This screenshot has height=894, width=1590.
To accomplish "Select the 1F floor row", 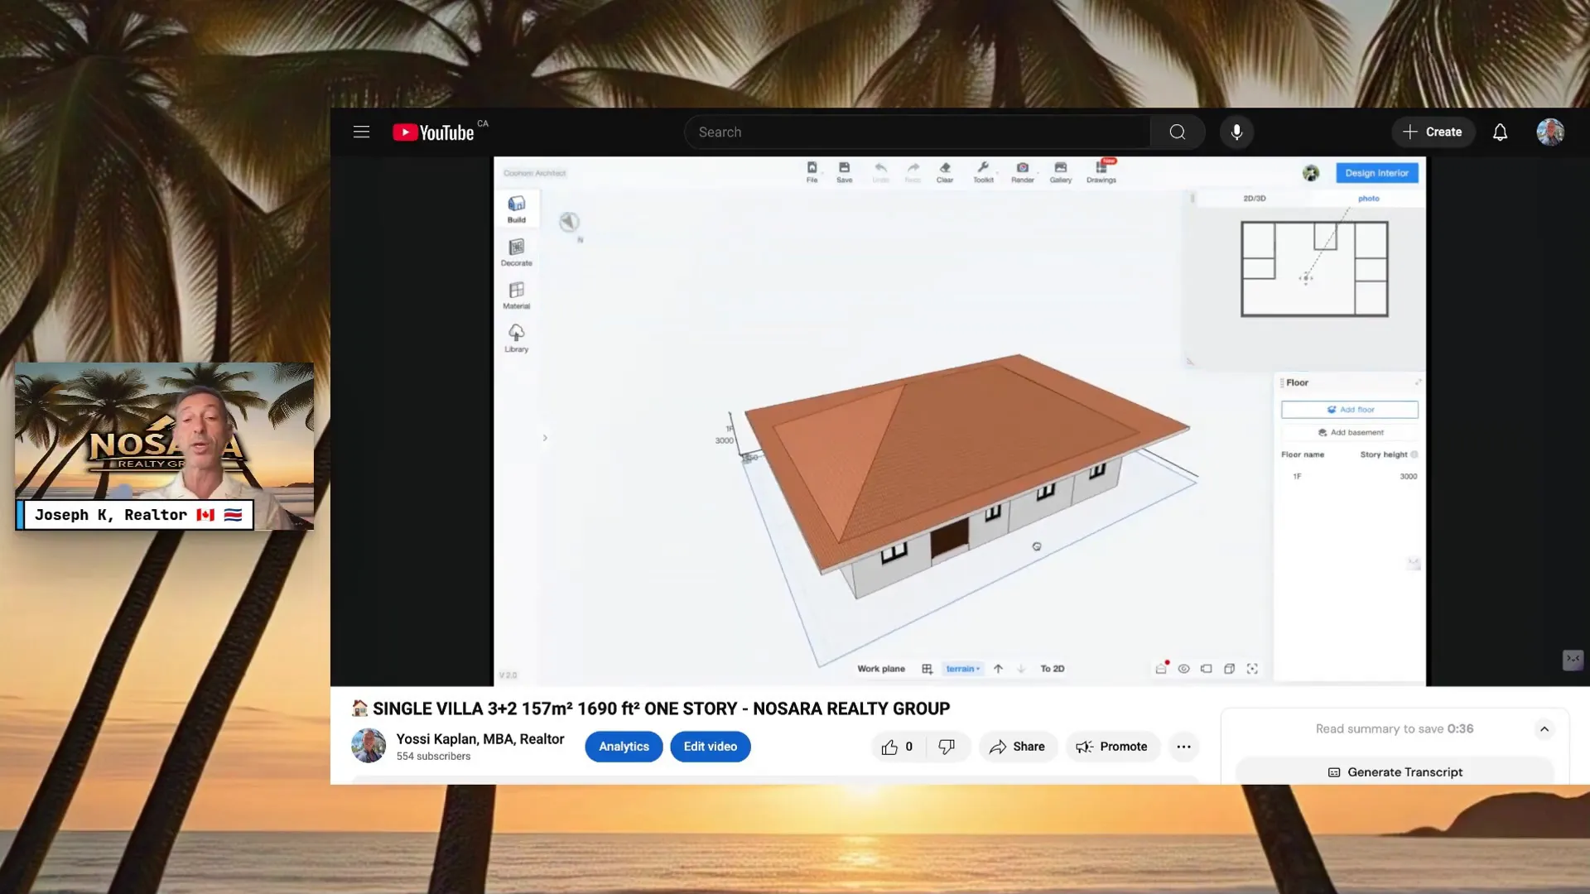I will (x=1350, y=477).
